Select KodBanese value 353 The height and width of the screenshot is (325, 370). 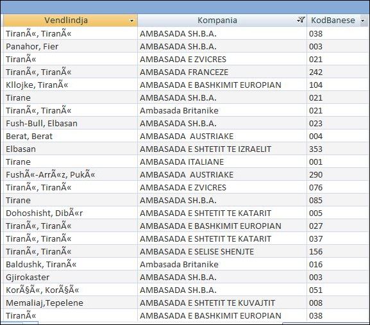click(x=337, y=149)
